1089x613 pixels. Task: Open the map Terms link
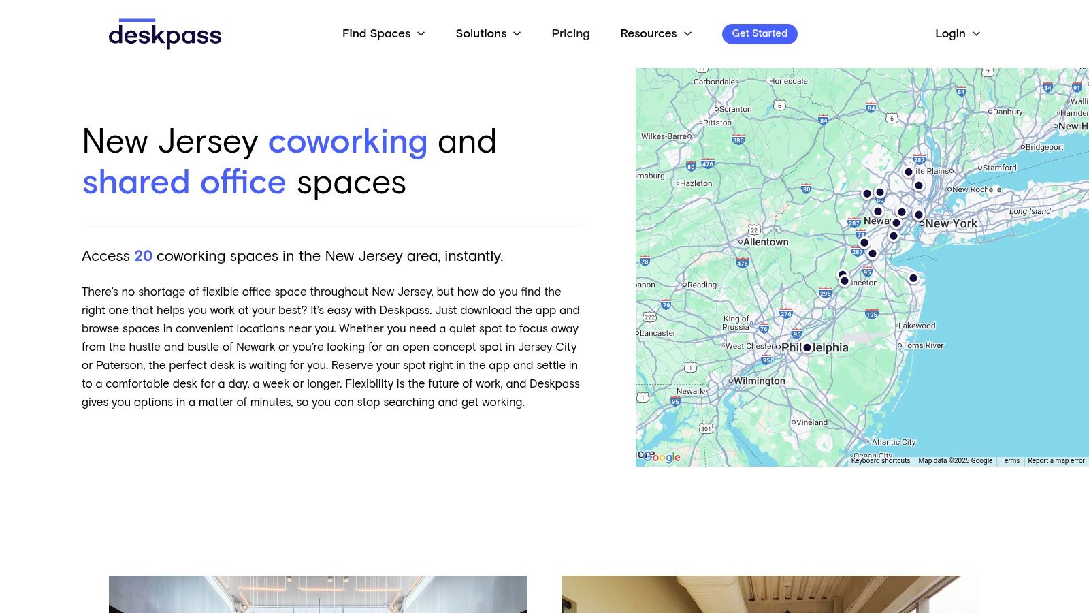point(1010,461)
